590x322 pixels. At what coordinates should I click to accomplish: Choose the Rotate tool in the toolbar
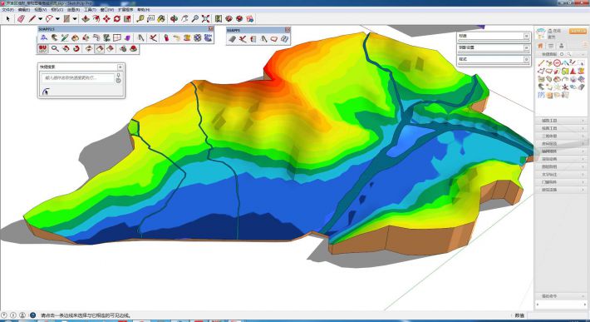(x=117, y=18)
